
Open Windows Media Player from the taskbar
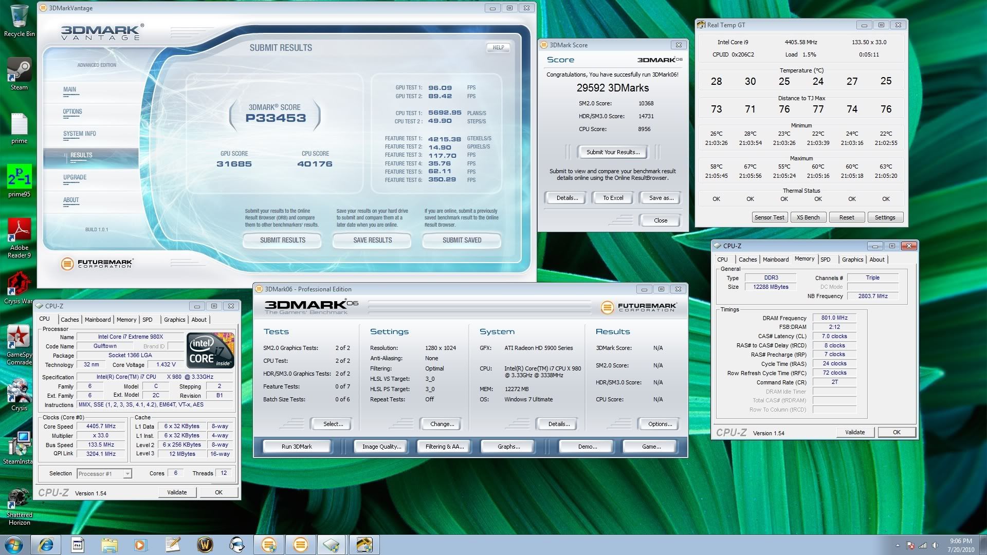pyautogui.click(x=140, y=545)
